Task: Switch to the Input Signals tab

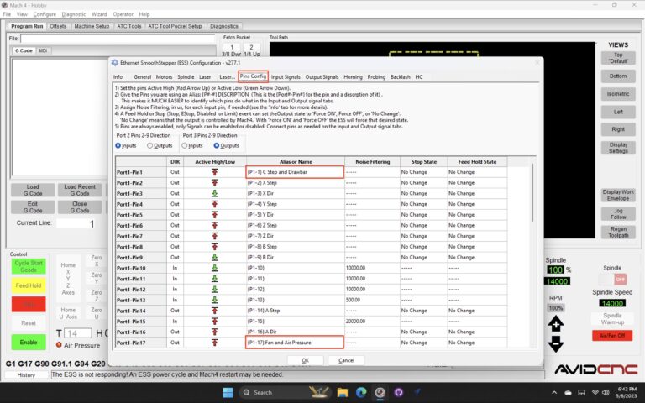Action: (x=286, y=76)
